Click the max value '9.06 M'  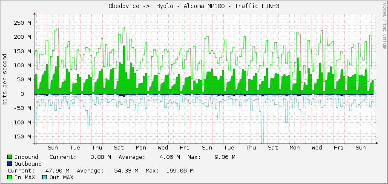click(x=225, y=157)
